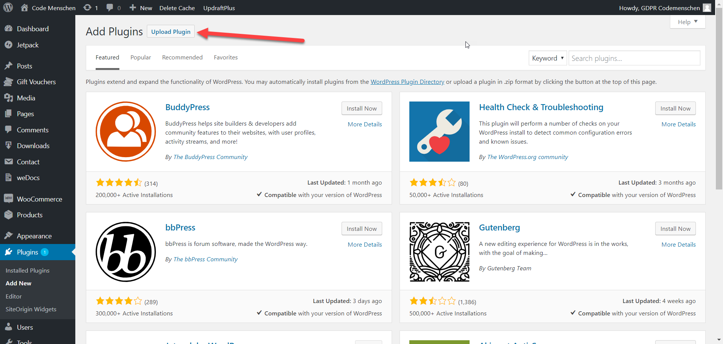Open Installed Plugins submenu item

27,270
